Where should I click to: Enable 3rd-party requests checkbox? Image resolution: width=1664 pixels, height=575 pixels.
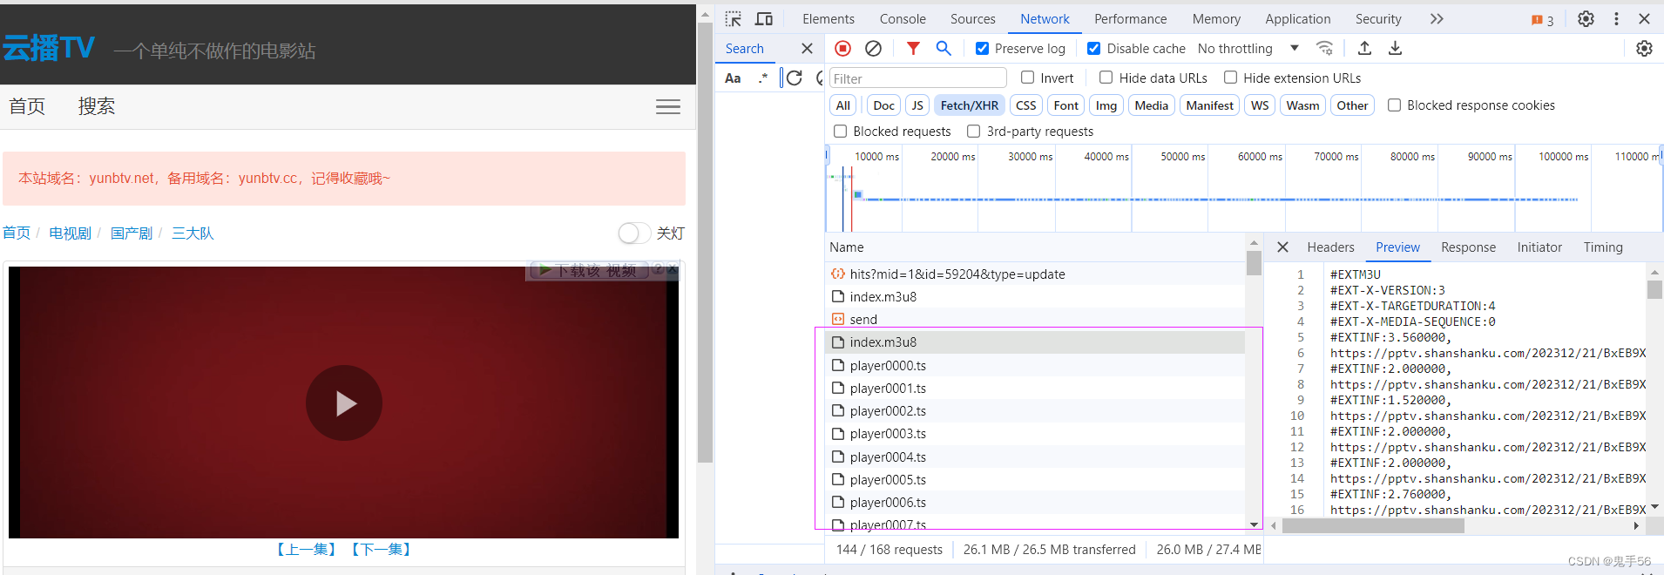973,131
